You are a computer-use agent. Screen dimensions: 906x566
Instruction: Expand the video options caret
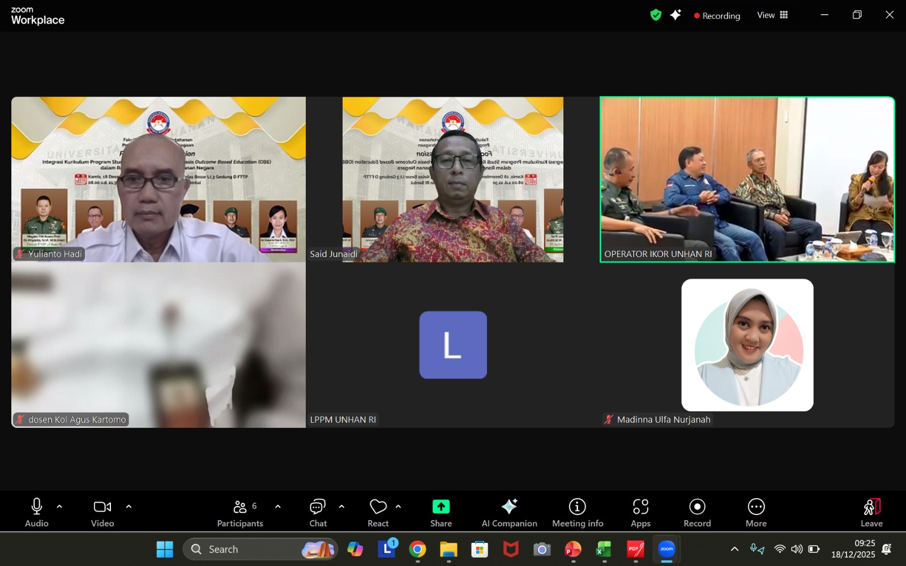pos(129,507)
